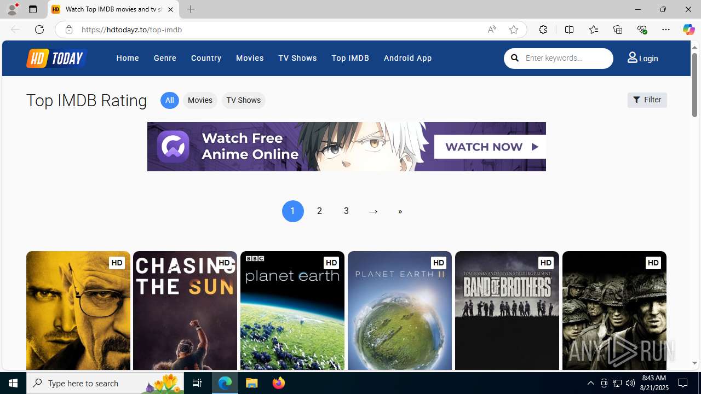The height and width of the screenshot is (394, 701).
Task: Open the BBC Planet Earth poster
Action: (x=292, y=311)
